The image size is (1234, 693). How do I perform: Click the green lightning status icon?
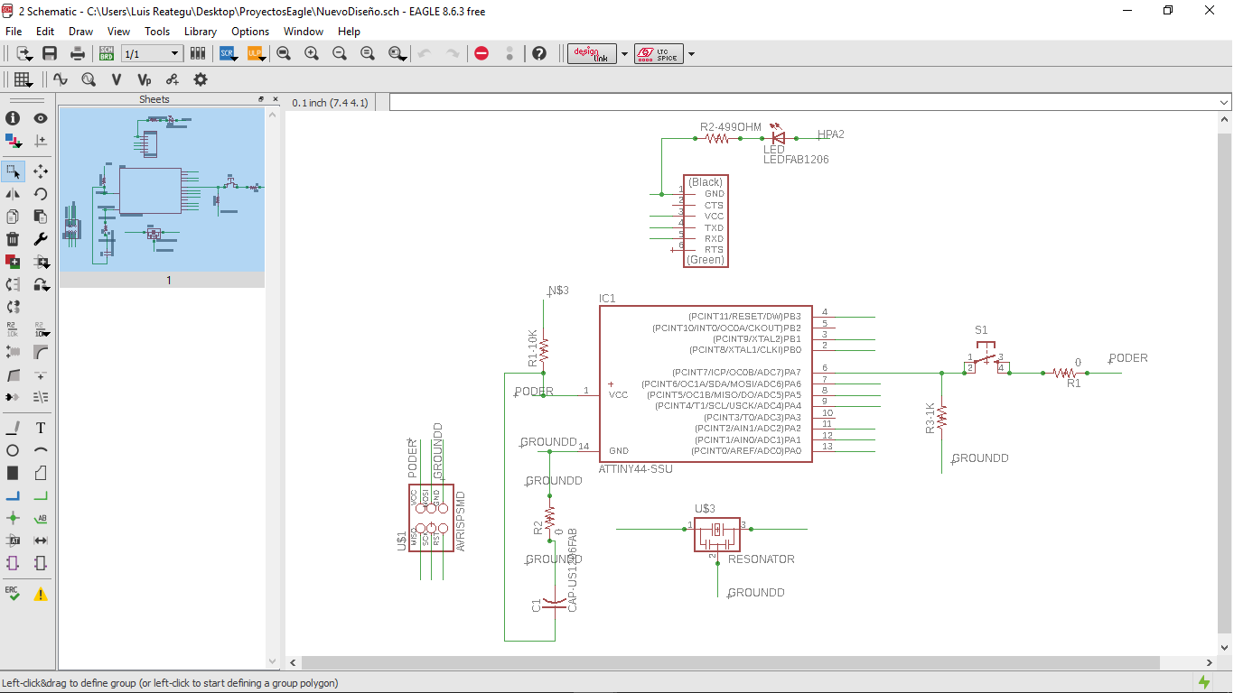pyautogui.click(x=1204, y=682)
